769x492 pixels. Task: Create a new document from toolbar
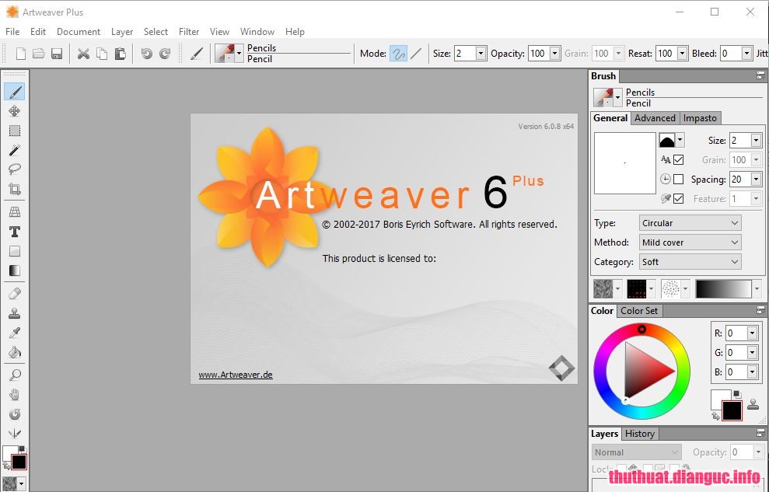tap(20, 54)
